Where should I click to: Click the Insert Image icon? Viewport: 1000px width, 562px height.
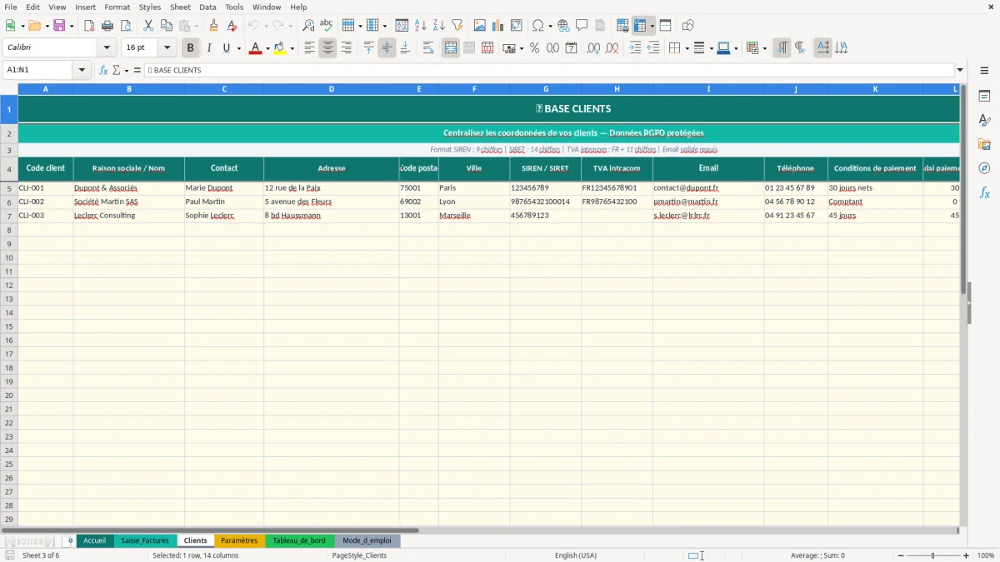480,26
